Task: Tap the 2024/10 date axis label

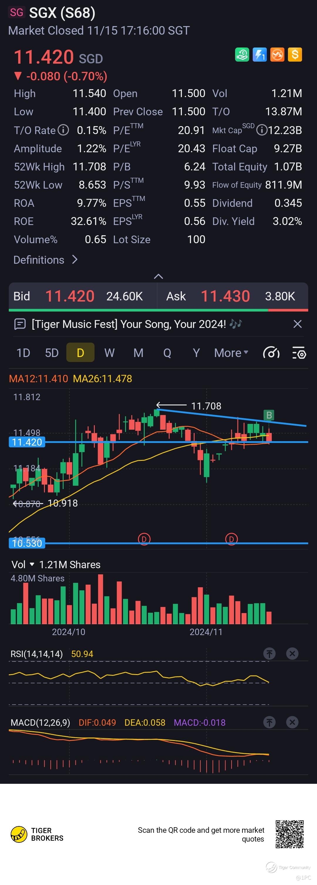Action: [x=68, y=632]
